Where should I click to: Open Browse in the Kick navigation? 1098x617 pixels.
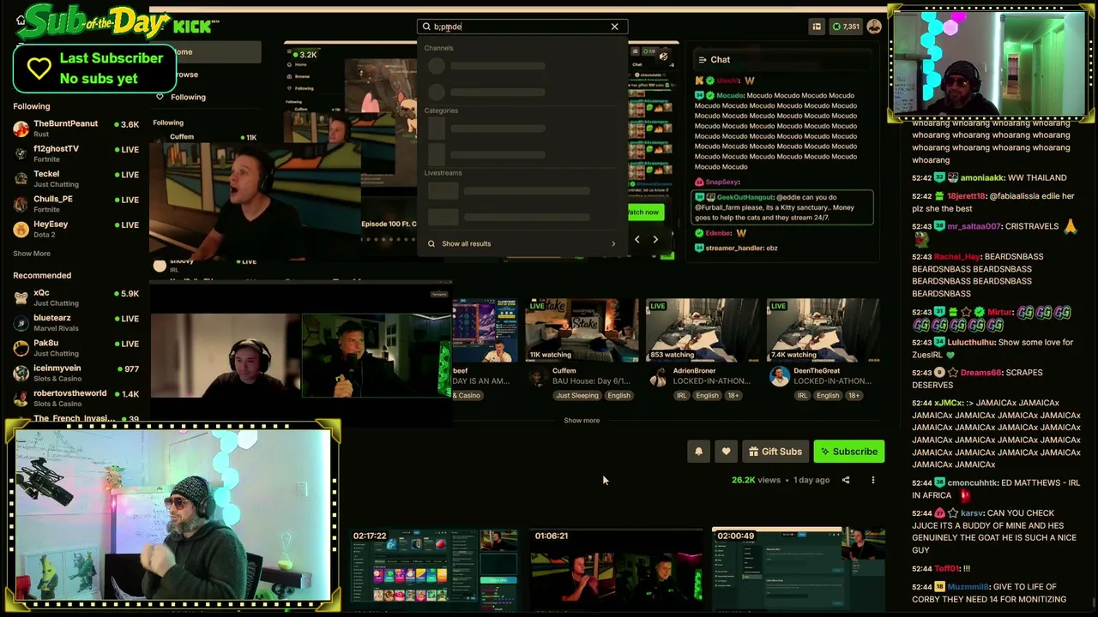[x=185, y=75]
